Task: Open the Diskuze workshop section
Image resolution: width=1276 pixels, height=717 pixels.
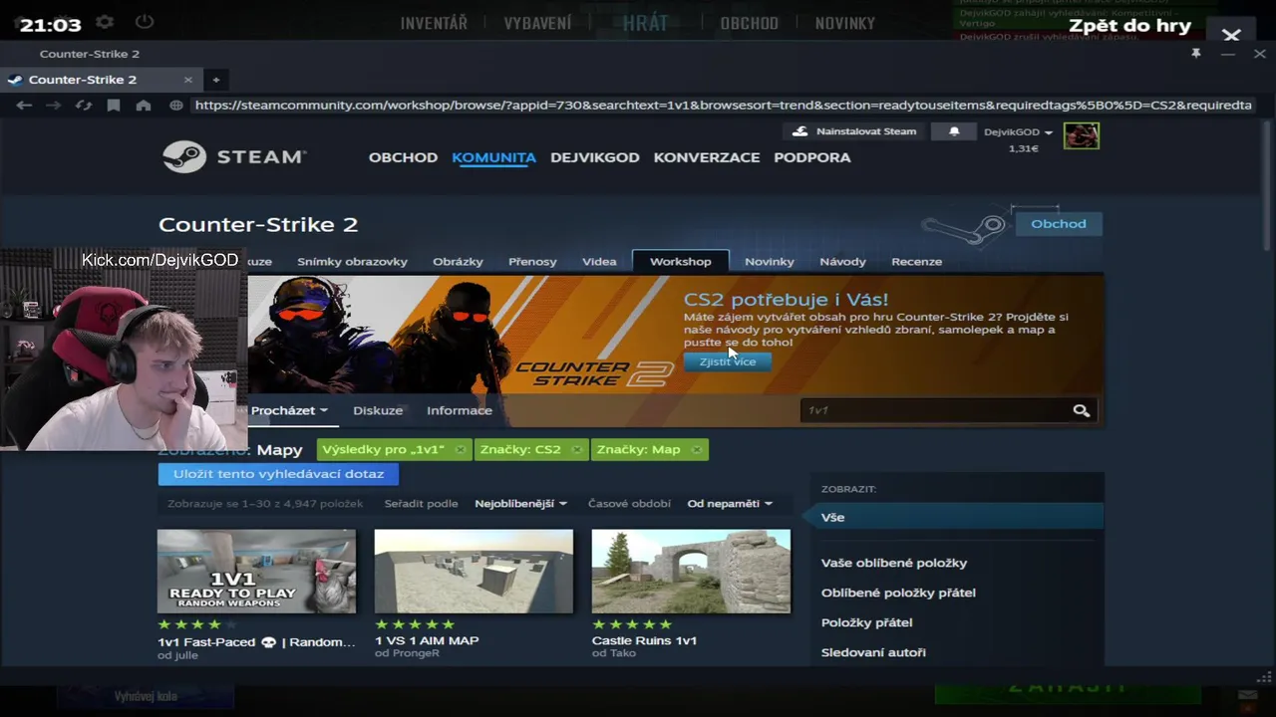Action: 378,410
